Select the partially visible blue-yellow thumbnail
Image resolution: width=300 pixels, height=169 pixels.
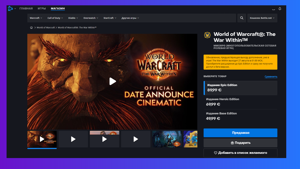click(190, 139)
